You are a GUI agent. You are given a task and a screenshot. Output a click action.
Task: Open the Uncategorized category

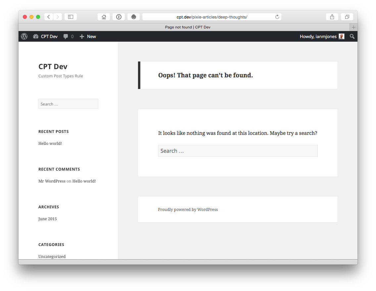point(52,256)
